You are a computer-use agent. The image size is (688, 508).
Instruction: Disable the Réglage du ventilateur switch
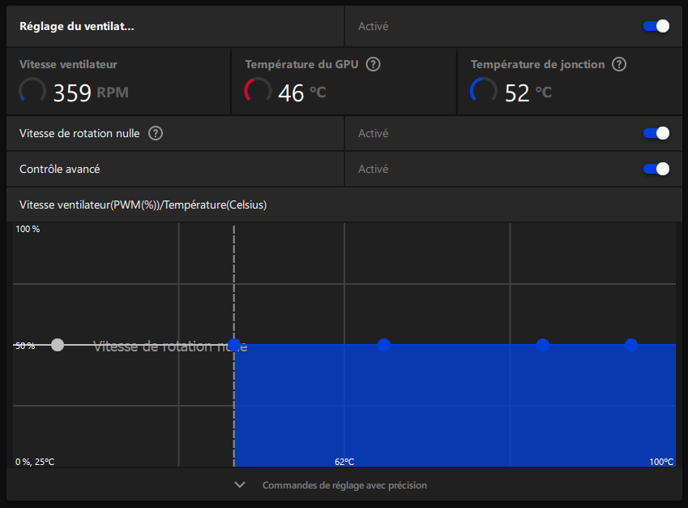[x=655, y=25]
